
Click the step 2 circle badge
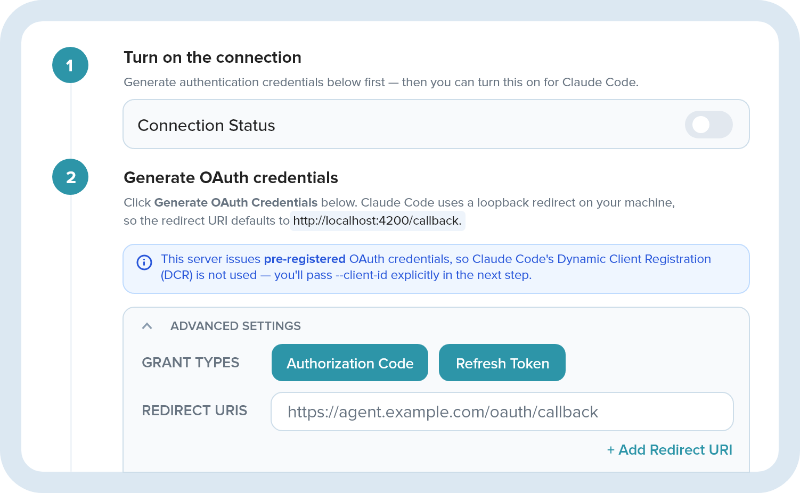click(70, 177)
